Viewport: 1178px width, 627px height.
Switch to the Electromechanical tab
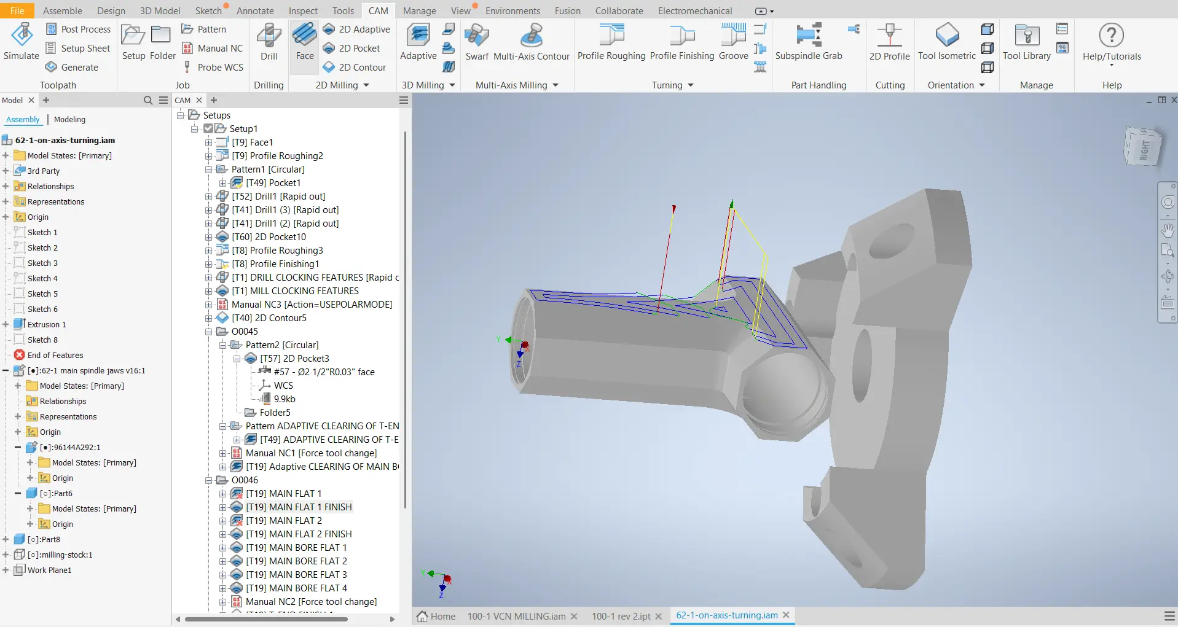695,10
